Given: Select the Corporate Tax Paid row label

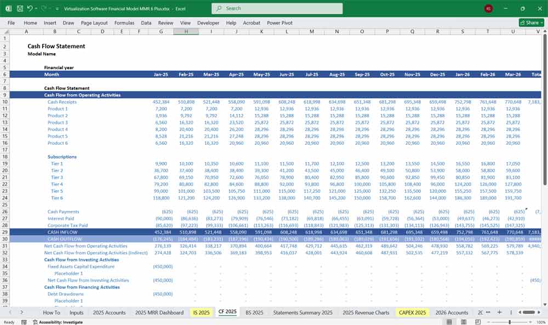Looking at the screenshot, I should point(67,225).
